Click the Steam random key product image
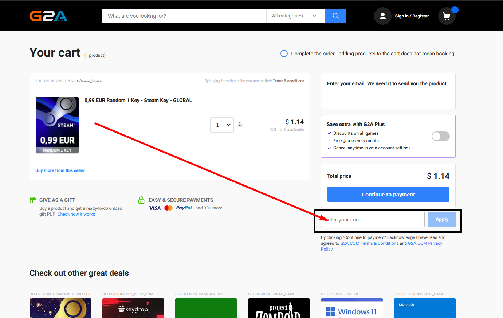This screenshot has width=503, height=318. tap(57, 125)
